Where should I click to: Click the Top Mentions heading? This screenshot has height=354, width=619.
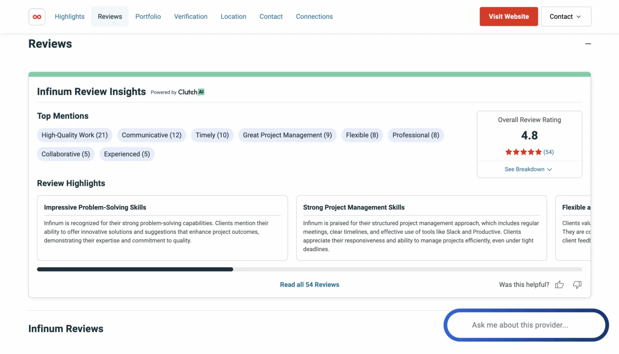click(63, 116)
